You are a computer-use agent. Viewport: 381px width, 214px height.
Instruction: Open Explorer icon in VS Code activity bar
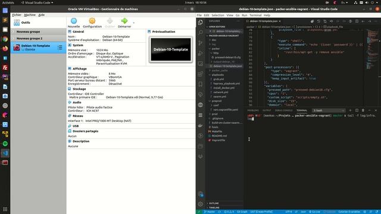click(x=201, y=23)
